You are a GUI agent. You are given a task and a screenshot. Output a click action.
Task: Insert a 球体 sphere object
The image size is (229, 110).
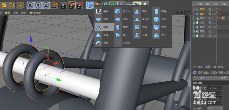pyautogui.click(x=160, y=19)
